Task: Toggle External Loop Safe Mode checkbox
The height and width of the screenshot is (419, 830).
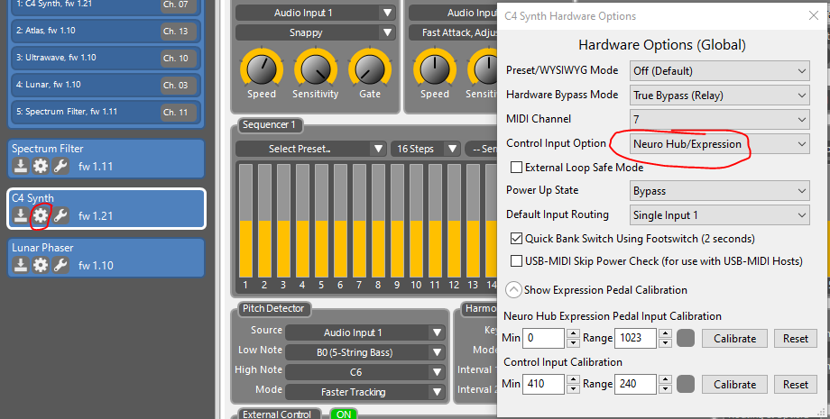Action: 516,168
